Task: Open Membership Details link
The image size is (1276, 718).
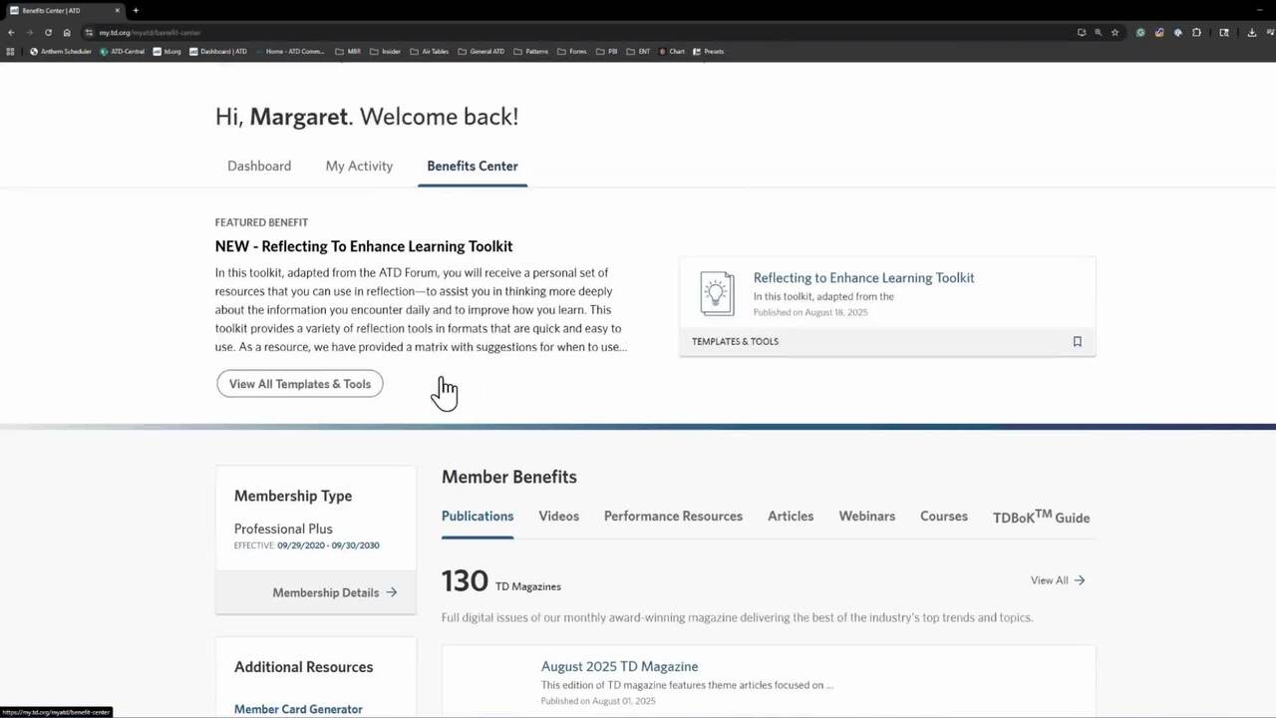Action: (326, 592)
